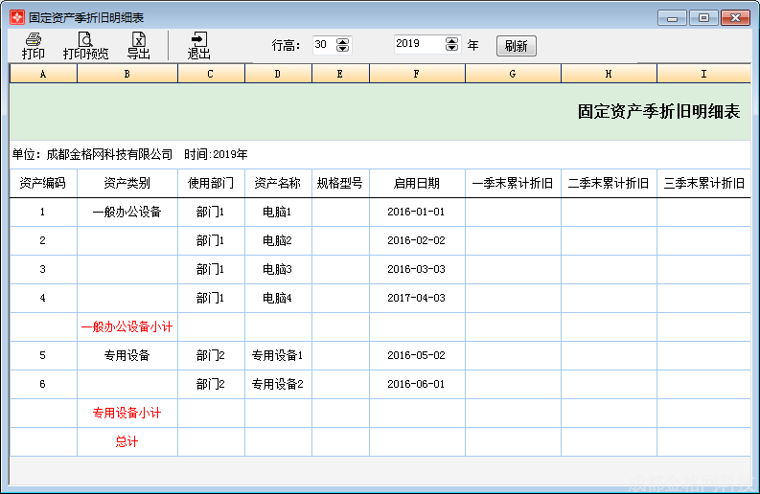
Task: Select column I header
Action: coord(703,74)
